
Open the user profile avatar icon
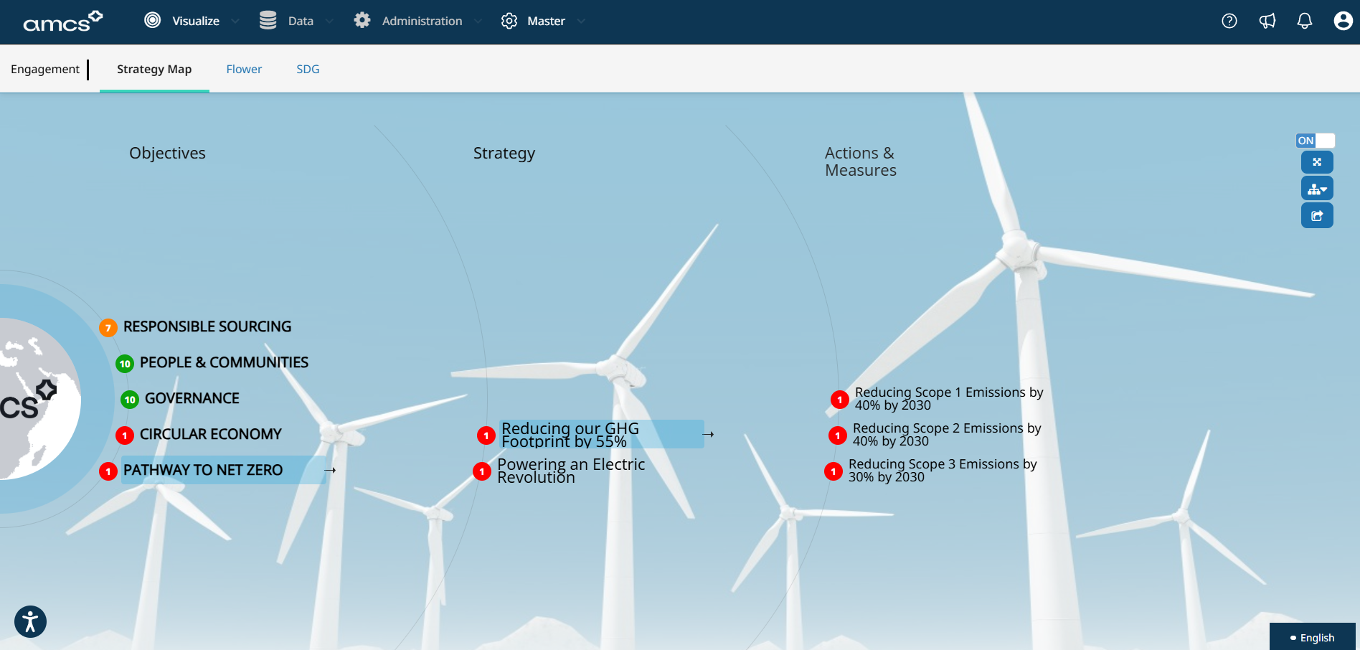(x=1342, y=22)
